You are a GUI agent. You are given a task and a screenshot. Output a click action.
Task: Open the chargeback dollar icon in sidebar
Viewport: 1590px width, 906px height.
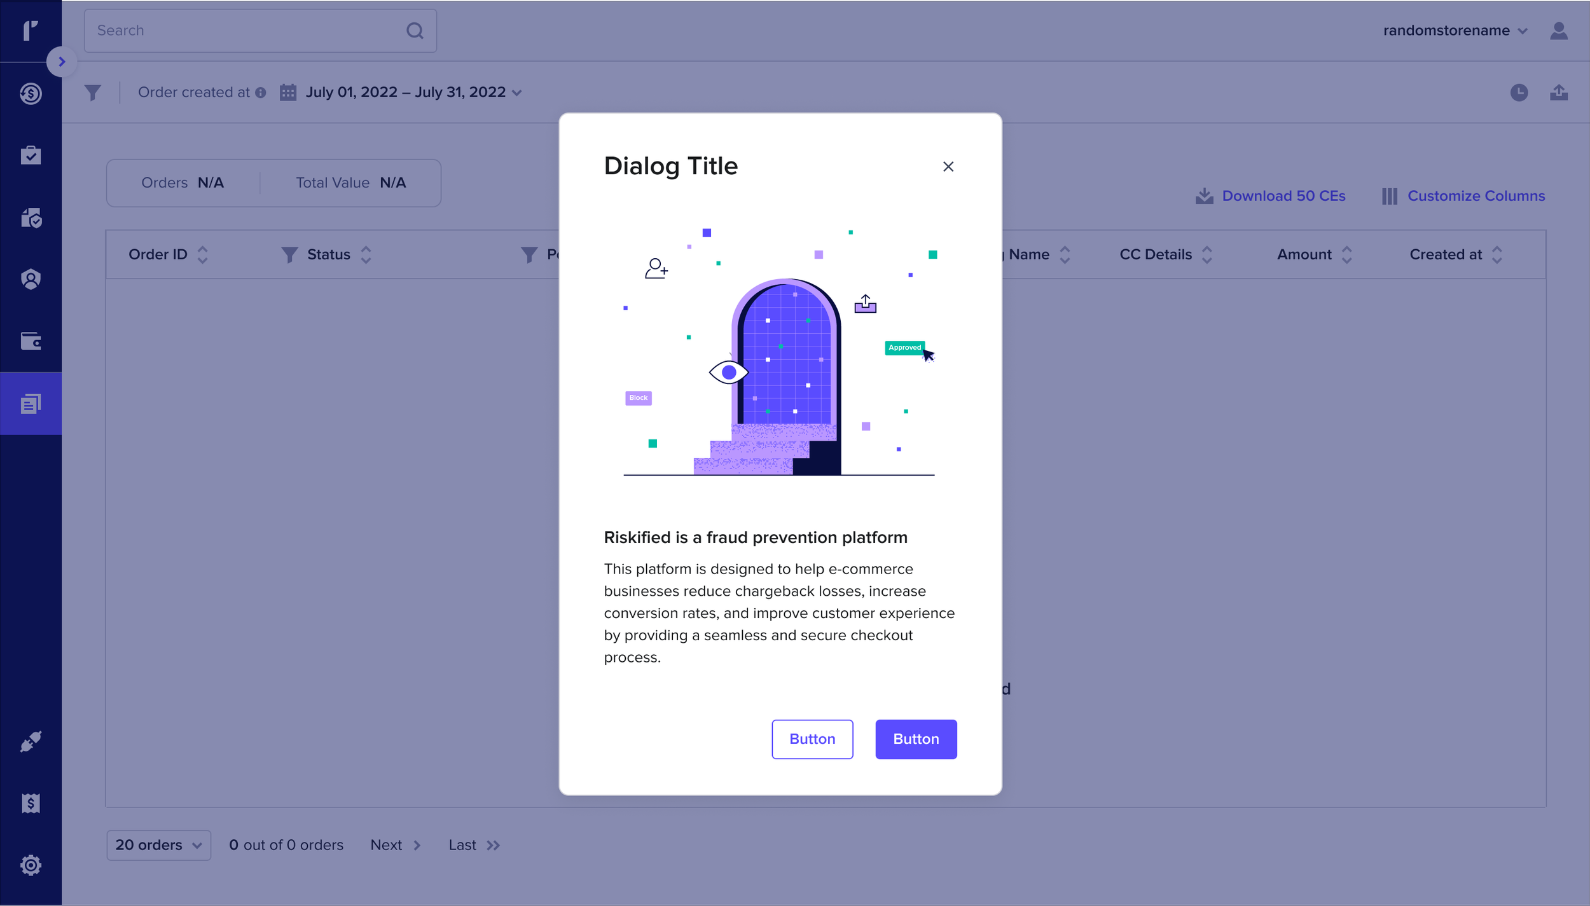(x=31, y=93)
